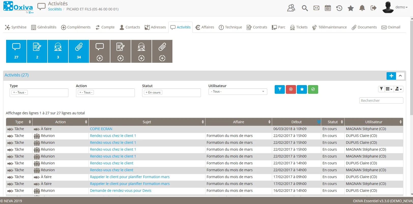The width and height of the screenshot is (413, 204).
Task: Open the columns grid dropdown
Action: click(389, 89)
